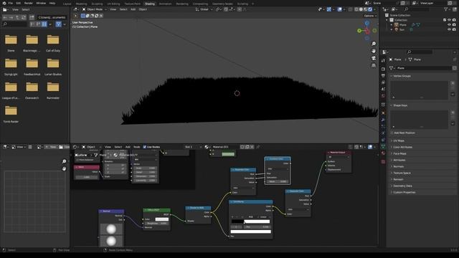Screen dimensions: 459x258
Task: Open the Global transform orientation dropdown
Action: [x=204, y=9]
